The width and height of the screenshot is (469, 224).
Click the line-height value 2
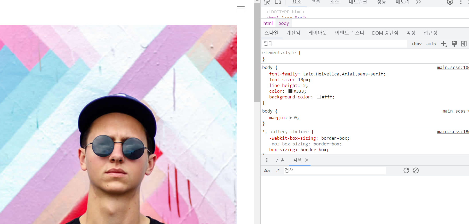pyautogui.click(x=304, y=86)
